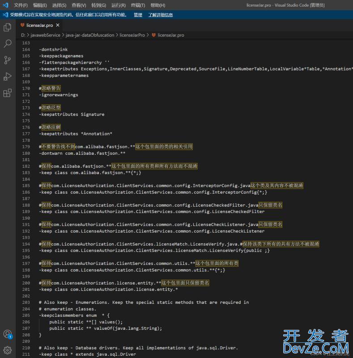Click the file icon on licenseJar.pro tab
This screenshot has width=353, height=358.
[x=22, y=25]
